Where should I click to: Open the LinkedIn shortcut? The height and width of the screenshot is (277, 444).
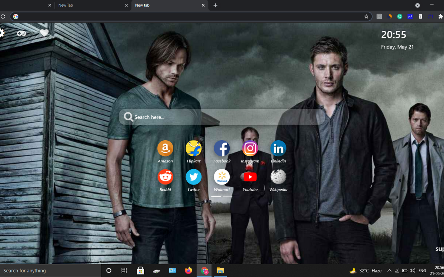coord(278,149)
